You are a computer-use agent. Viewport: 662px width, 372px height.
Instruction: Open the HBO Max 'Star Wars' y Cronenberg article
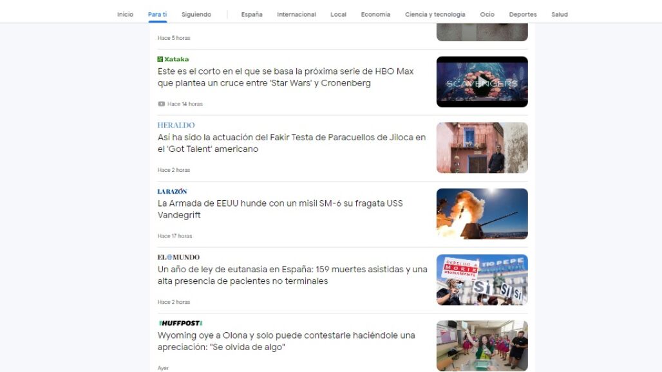coord(285,77)
